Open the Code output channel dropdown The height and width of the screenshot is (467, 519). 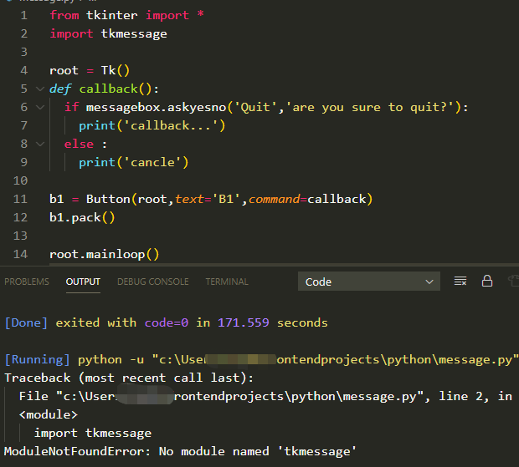pos(368,282)
